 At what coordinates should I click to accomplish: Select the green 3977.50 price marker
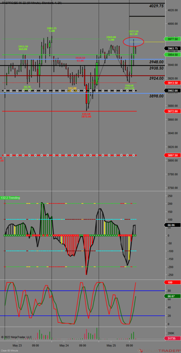(x=173, y=39)
